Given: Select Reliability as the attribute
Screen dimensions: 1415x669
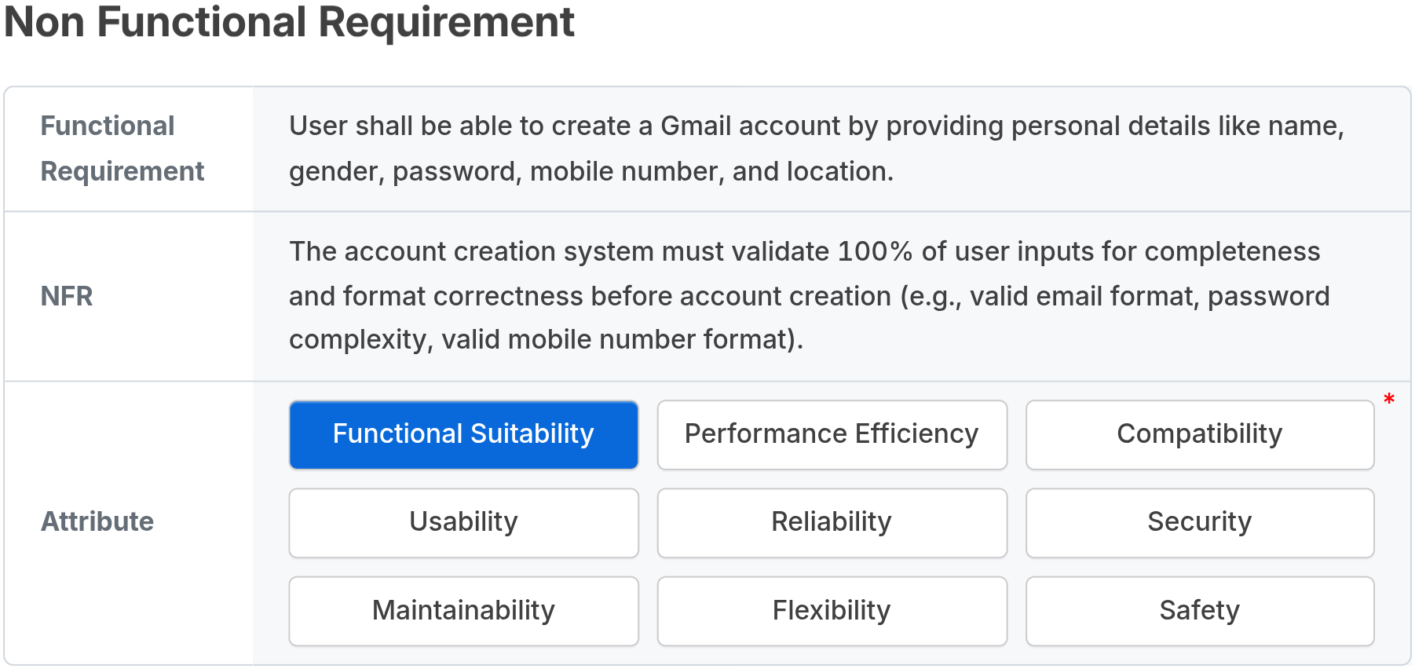Looking at the screenshot, I should pyautogui.click(x=832, y=523).
